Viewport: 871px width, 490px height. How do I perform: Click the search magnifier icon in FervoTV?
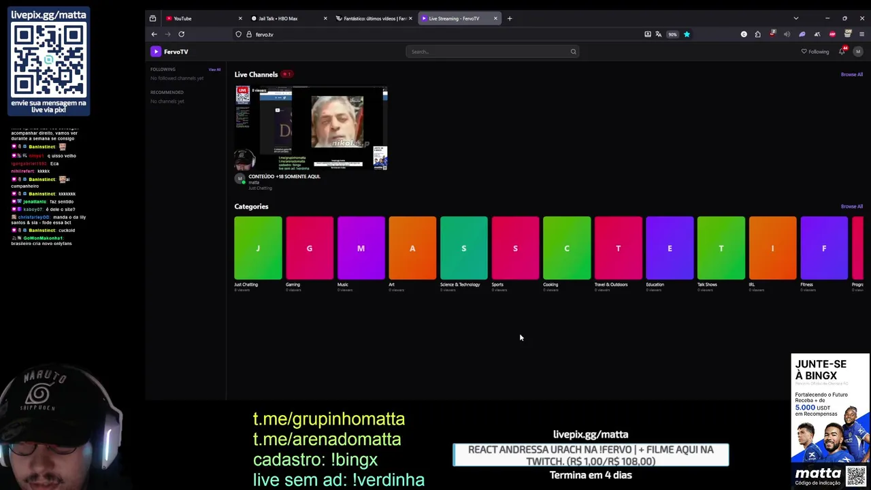tap(573, 52)
